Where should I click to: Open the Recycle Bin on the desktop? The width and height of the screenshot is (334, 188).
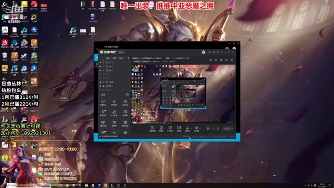pyautogui.click(x=5, y=56)
